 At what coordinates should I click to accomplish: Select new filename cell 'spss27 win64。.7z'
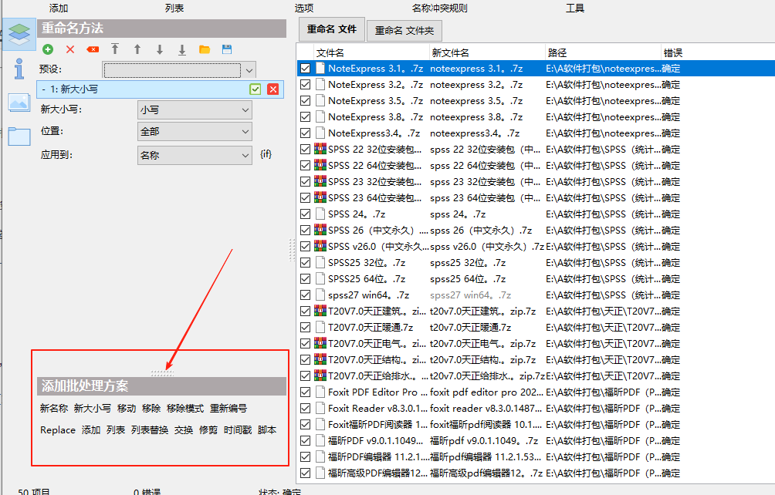470,295
